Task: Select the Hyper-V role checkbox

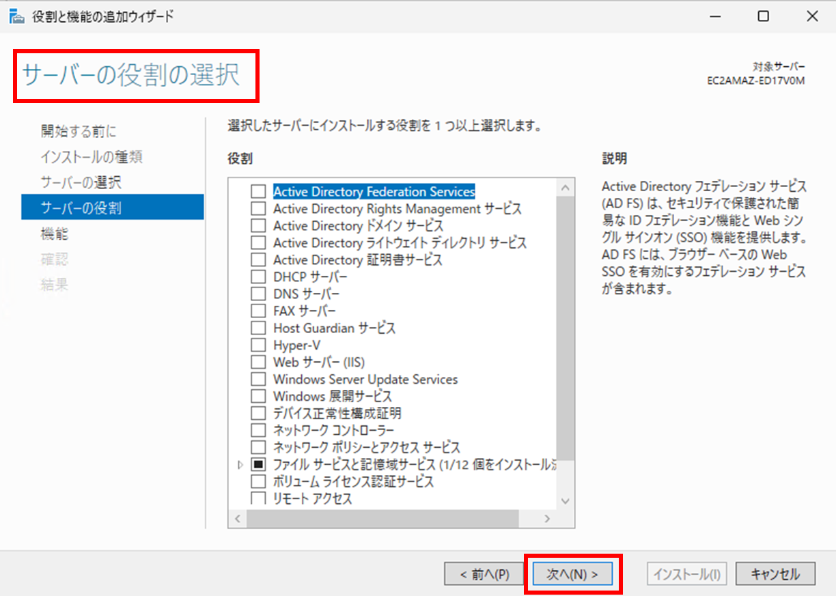Action: (258, 345)
